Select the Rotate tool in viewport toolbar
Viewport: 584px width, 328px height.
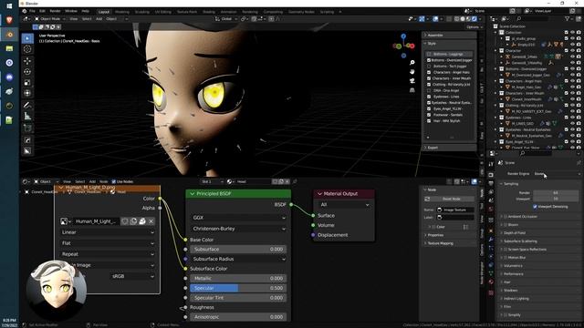click(x=27, y=72)
